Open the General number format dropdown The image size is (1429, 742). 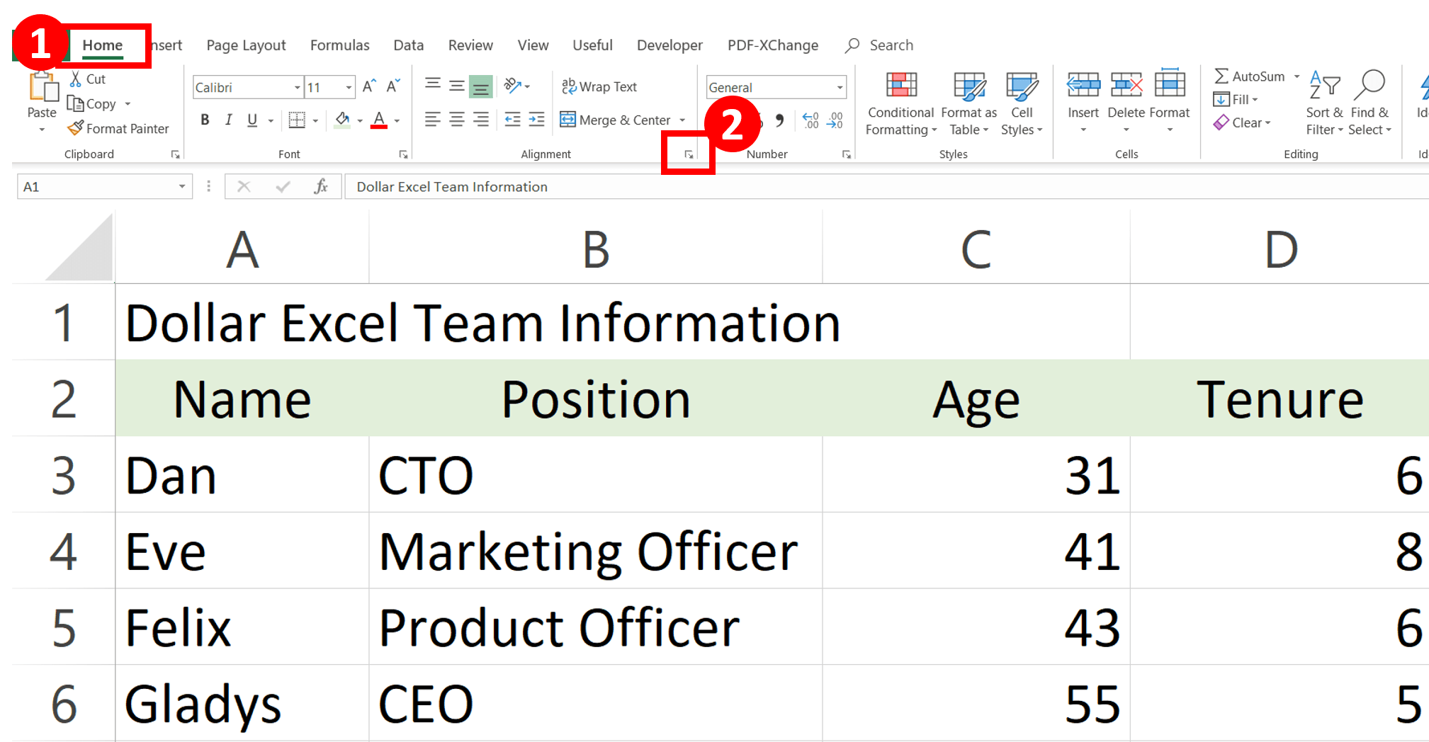click(840, 87)
